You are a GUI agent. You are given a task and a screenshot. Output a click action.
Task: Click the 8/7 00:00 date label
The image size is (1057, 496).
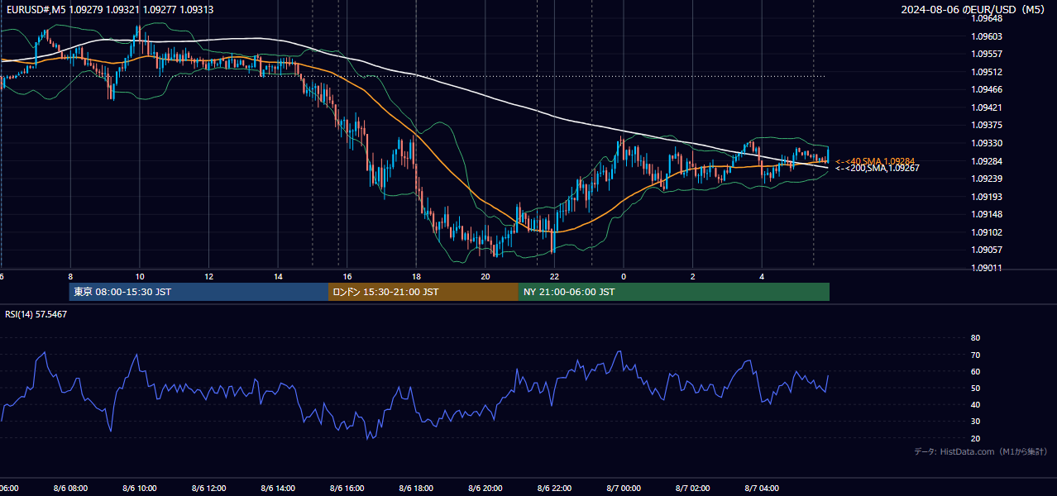(624, 489)
